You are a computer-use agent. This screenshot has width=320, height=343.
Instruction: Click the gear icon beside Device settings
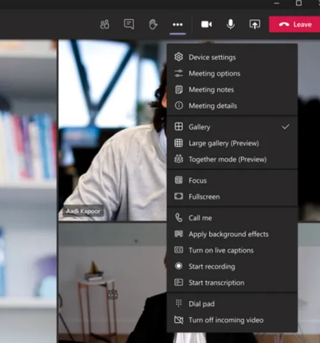179,57
